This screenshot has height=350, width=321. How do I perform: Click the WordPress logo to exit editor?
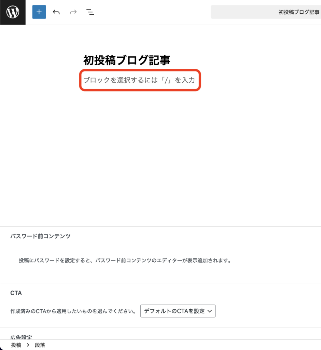[x=13, y=12]
